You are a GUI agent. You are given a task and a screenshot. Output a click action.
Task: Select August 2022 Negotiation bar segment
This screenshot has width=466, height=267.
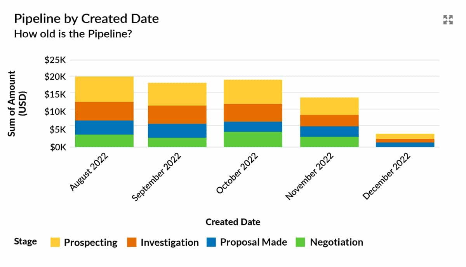104,141
